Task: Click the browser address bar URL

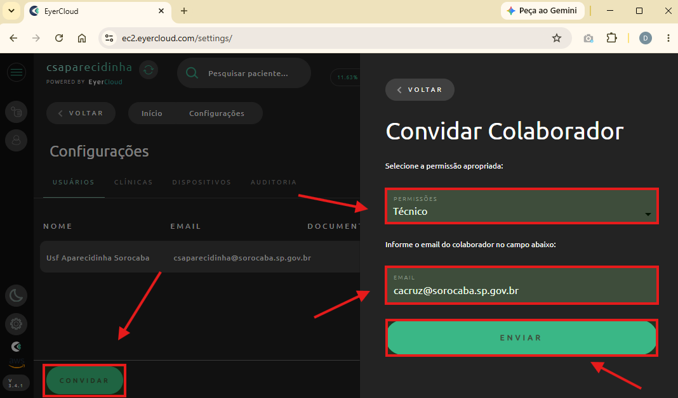Action: pyautogui.click(x=177, y=38)
